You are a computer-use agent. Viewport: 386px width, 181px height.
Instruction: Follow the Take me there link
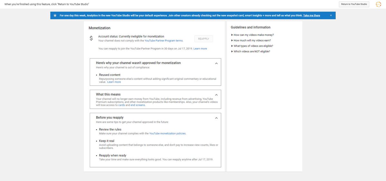tap(311, 15)
